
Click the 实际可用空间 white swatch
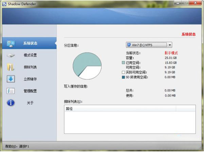[x=123, y=73]
